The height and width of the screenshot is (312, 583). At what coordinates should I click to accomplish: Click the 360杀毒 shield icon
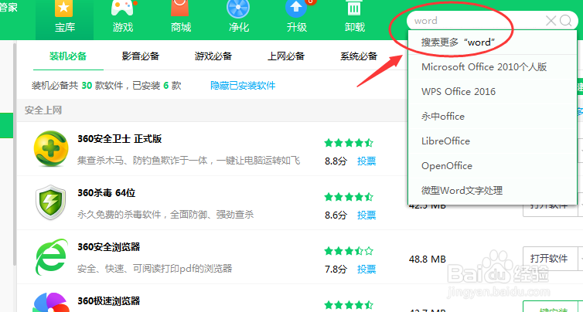[51, 202]
